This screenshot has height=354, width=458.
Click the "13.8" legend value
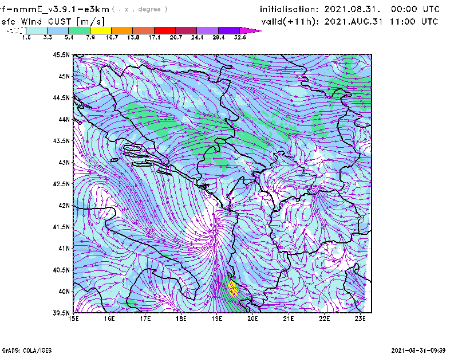click(x=133, y=37)
